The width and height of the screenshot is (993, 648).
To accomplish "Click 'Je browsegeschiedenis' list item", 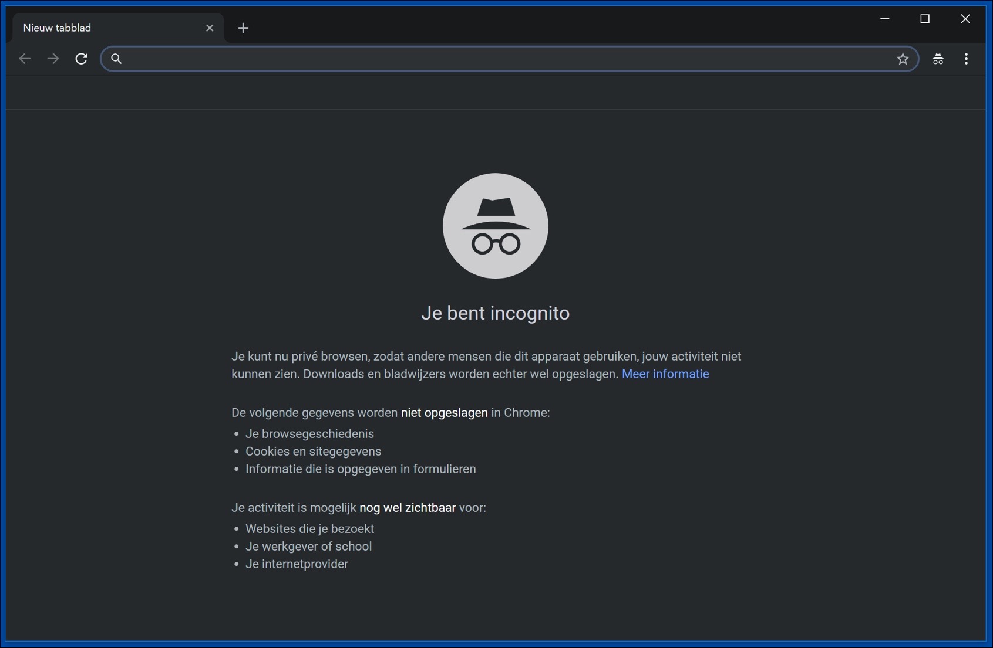I will [309, 434].
